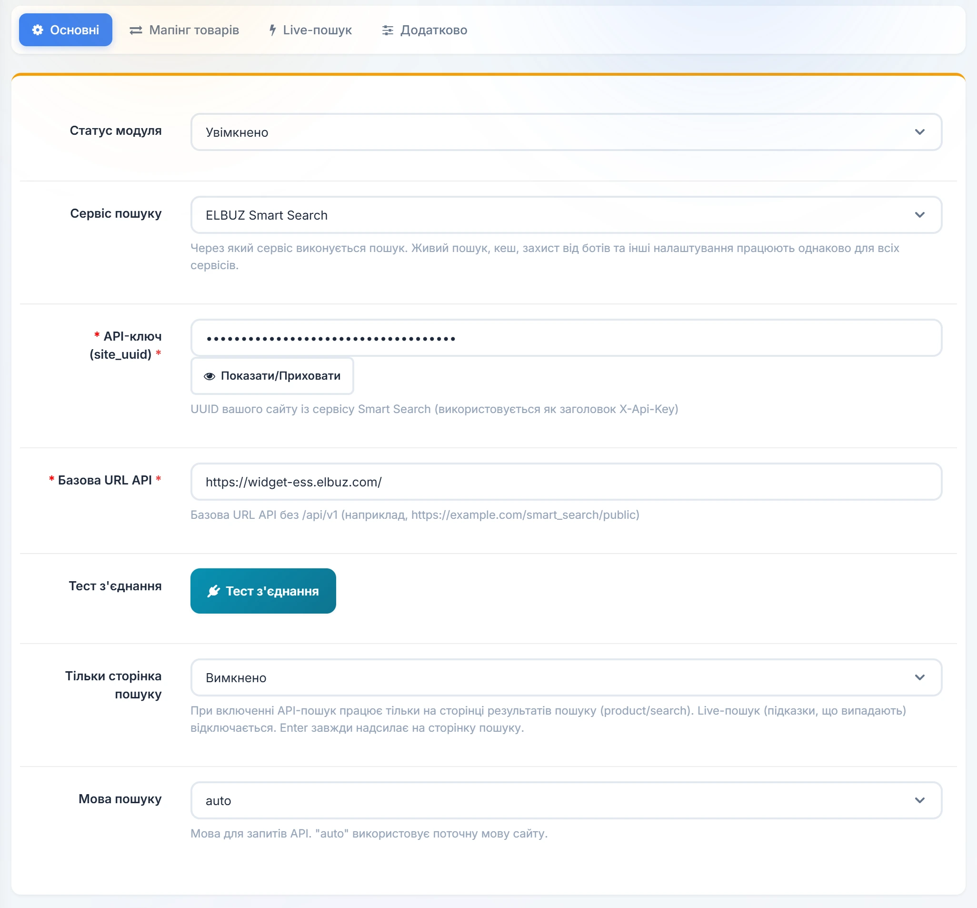Focus the API-ключ password field
The image size is (977, 908).
(566, 338)
